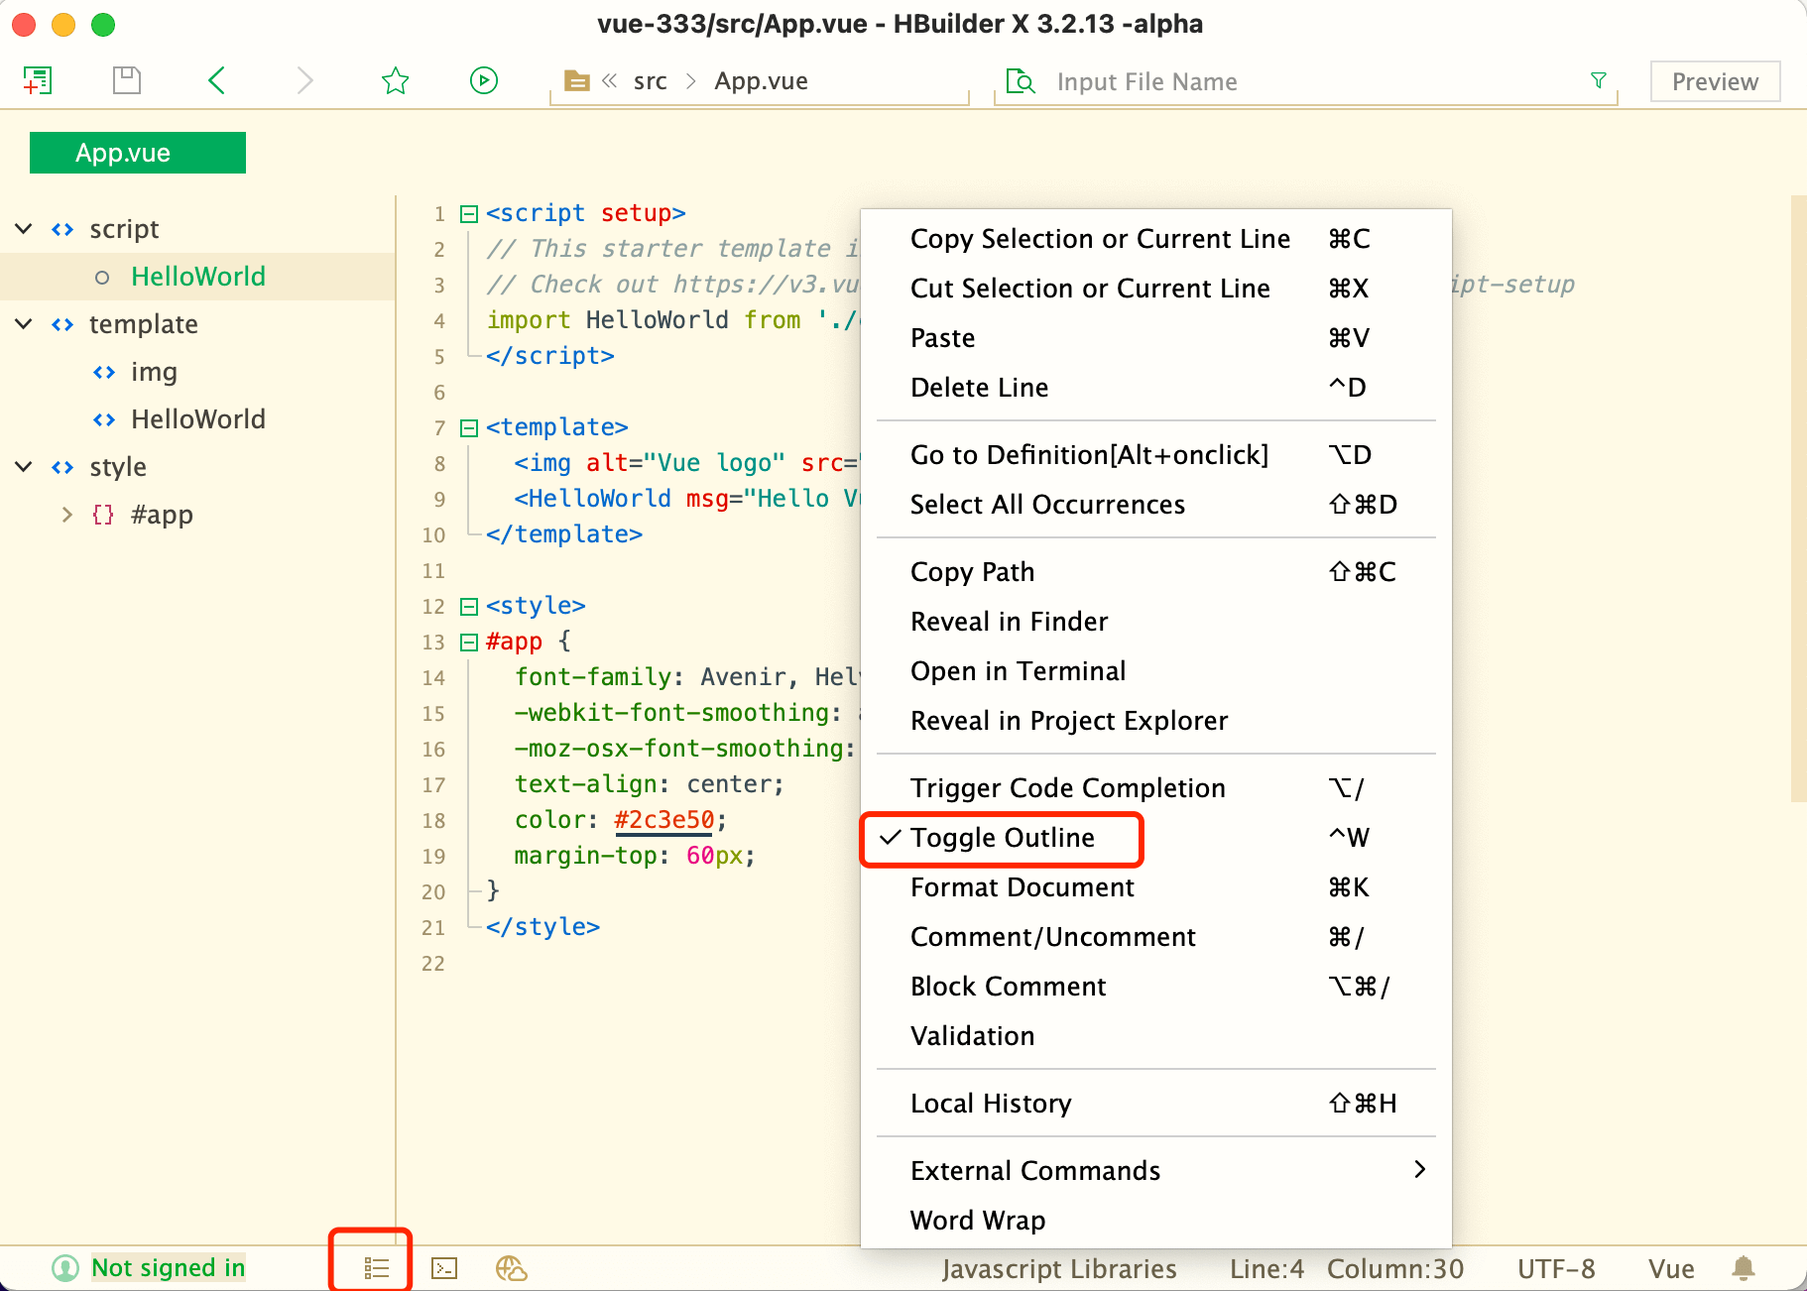The height and width of the screenshot is (1291, 1807).
Task: Click App.vue in the breadcrumb path
Action: (761, 81)
